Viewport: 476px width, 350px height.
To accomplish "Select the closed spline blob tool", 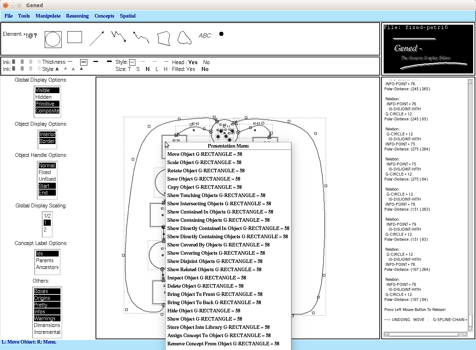I will pyautogui.click(x=184, y=38).
